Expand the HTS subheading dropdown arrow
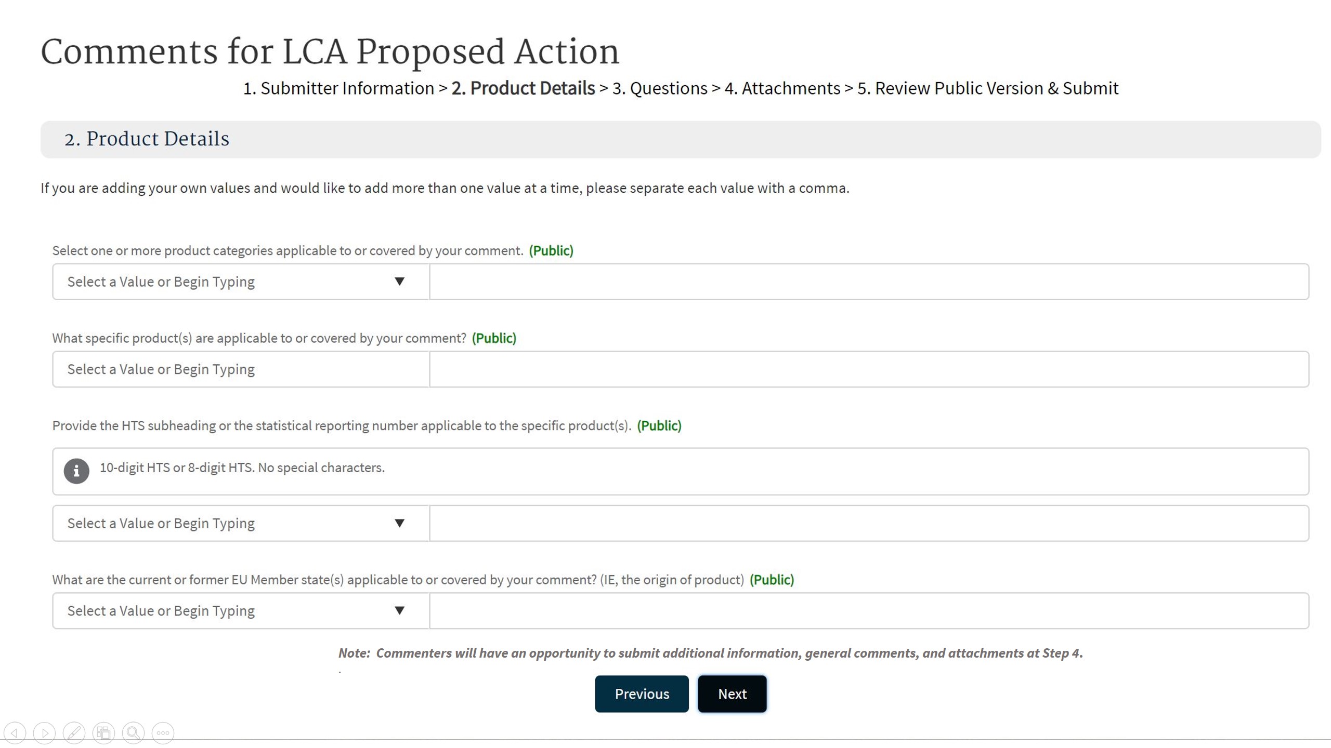The image size is (1331, 748). point(399,523)
